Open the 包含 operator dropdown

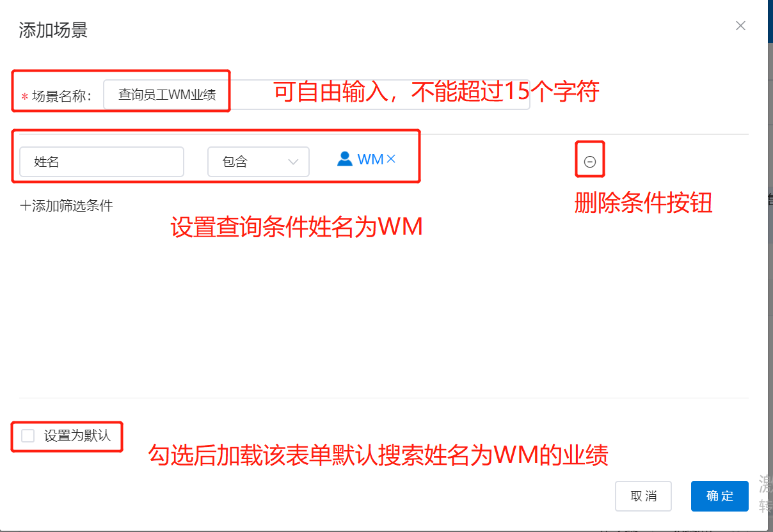point(259,162)
